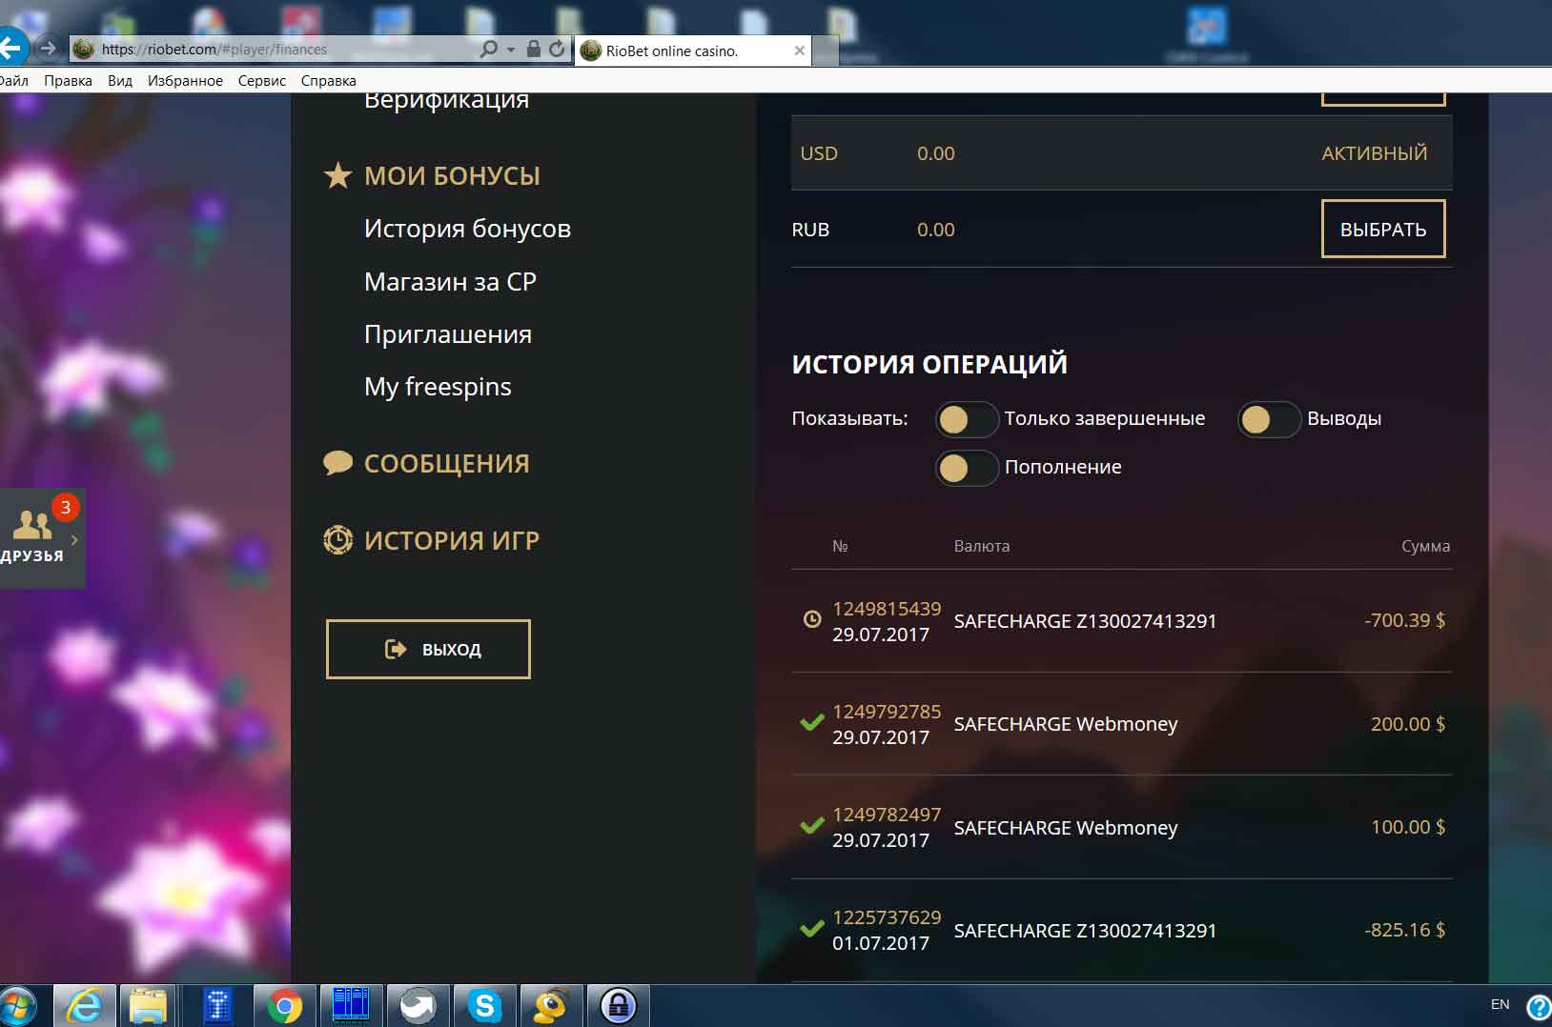Click the Валюта column header
The height and width of the screenshot is (1027, 1552).
pyautogui.click(x=982, y=546)
